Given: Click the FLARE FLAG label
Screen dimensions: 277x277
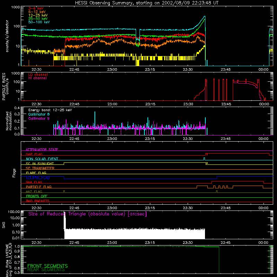Looking at the screenshot, I should point(36,173).
